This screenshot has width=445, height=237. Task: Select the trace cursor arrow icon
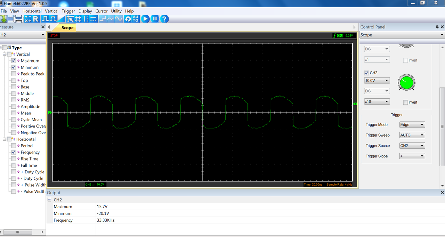(x=70, y=19)
